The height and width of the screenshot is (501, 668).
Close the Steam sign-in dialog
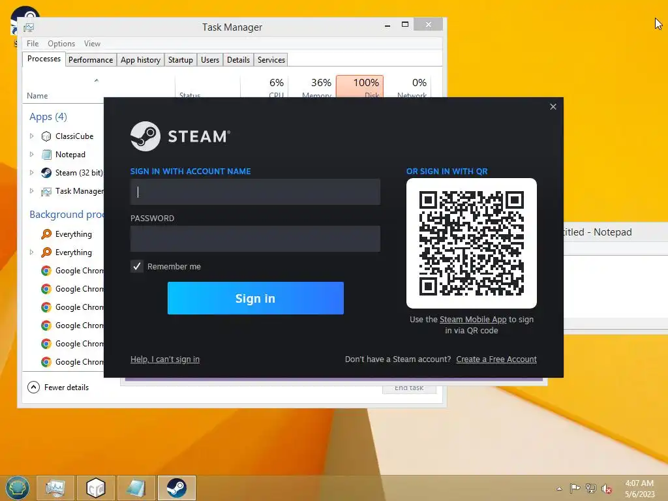[x=553, y=106]
